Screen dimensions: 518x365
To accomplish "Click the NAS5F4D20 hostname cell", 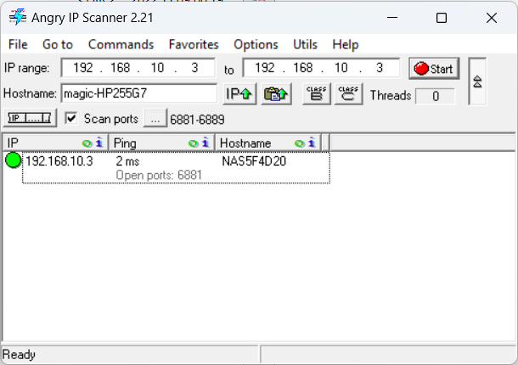I will pyautogui.click(x=254, y=161).
